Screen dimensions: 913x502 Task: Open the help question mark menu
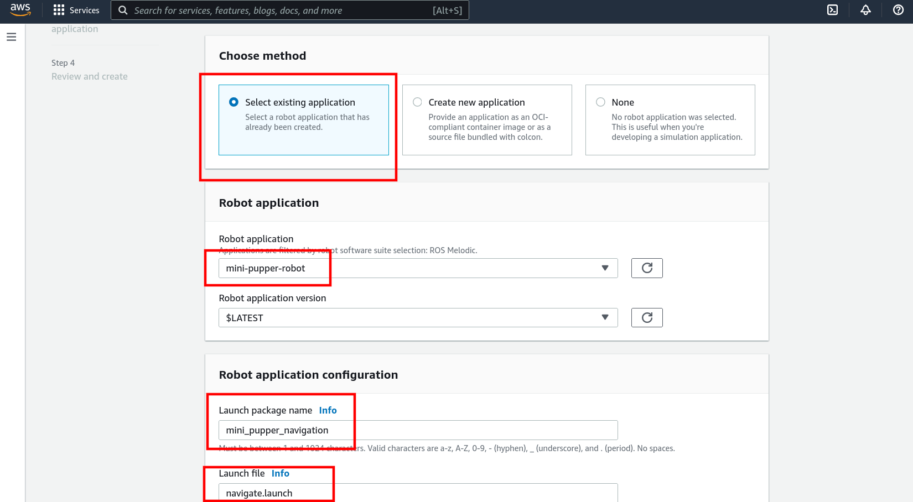tap(898, 10)
